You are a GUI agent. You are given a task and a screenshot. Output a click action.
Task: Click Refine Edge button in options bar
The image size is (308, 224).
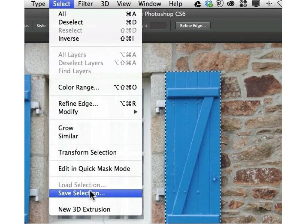[x=193, y=26]
